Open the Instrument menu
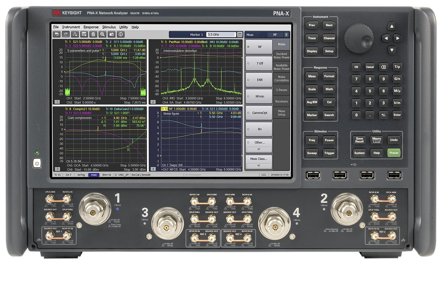Image resolution: width=443 pixels, height=293 pixels. (71, 27)
